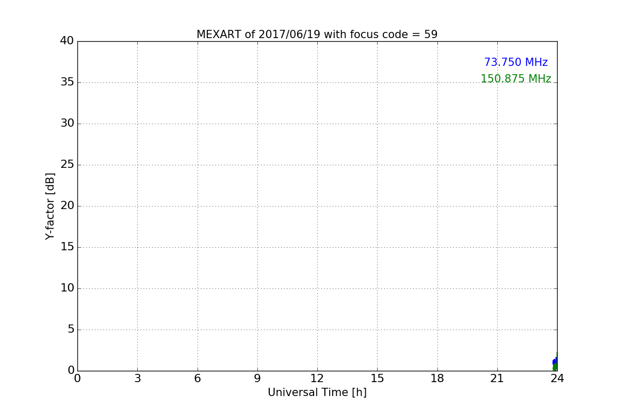The width and height of the screenshot is (619, 412).
Task: Click the x-axis tick label 3
Action: point(137,379)
